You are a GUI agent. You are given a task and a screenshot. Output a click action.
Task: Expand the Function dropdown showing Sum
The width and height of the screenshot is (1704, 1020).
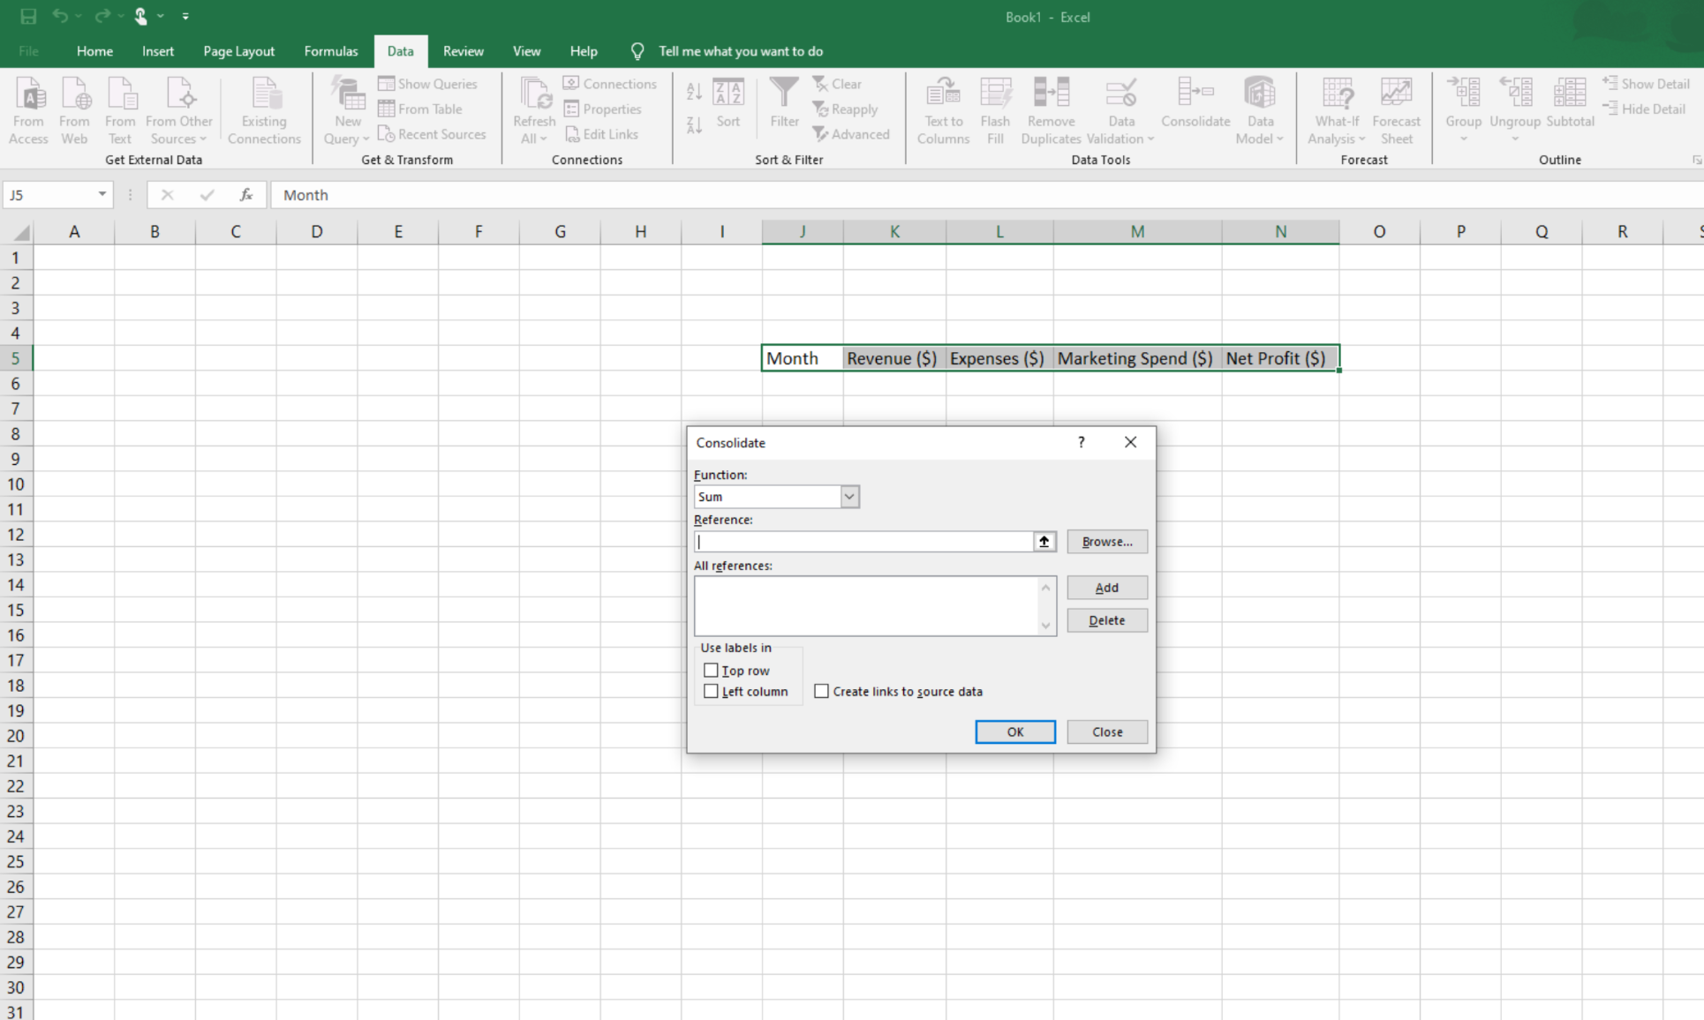click(849, 497)
